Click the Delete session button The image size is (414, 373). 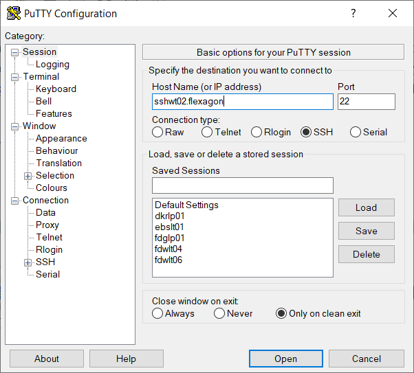tap(367, 254)
